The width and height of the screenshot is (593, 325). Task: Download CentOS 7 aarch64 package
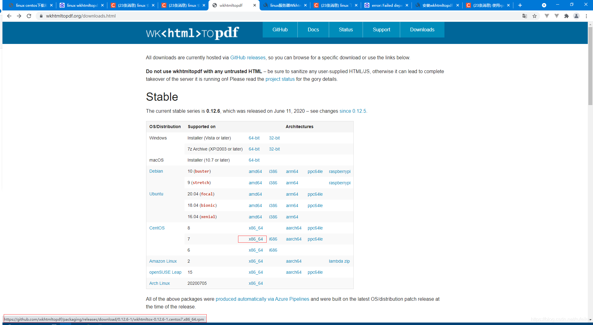point(293,239)
